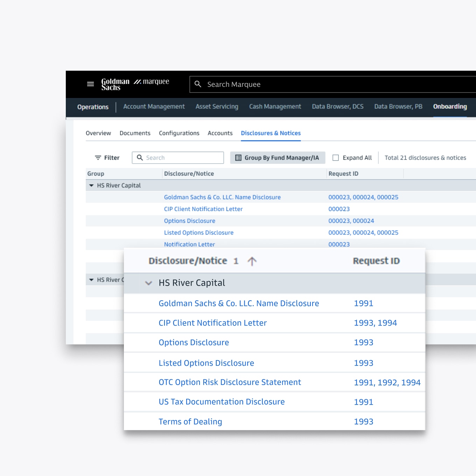This screenshot has height=476, width=476.
Task: Open the hamburger menu icon
Action: point(90,84)
